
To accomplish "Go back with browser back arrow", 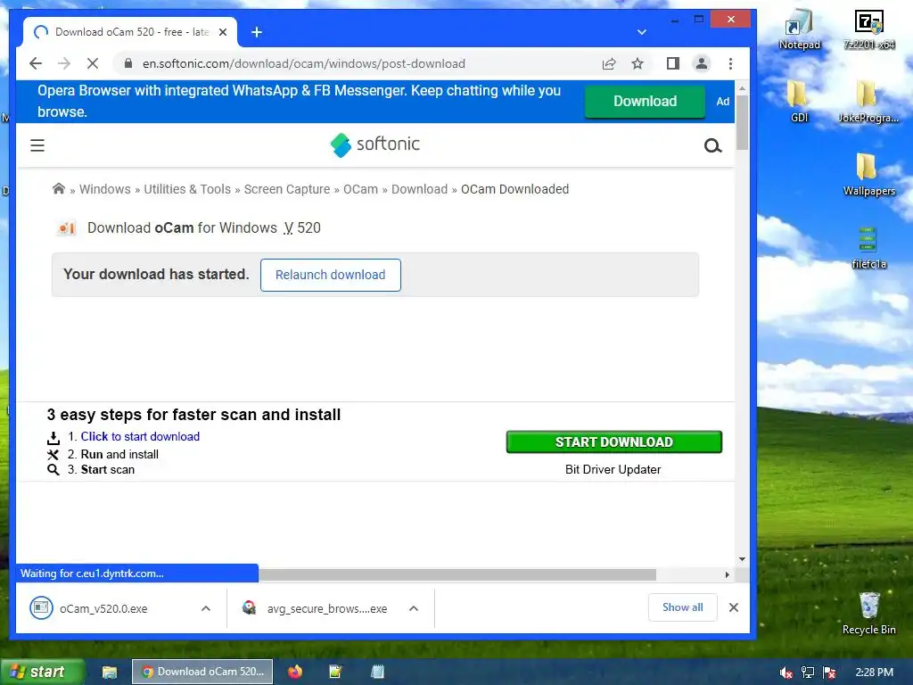I will pyautogui.click(x=36, y=63).
